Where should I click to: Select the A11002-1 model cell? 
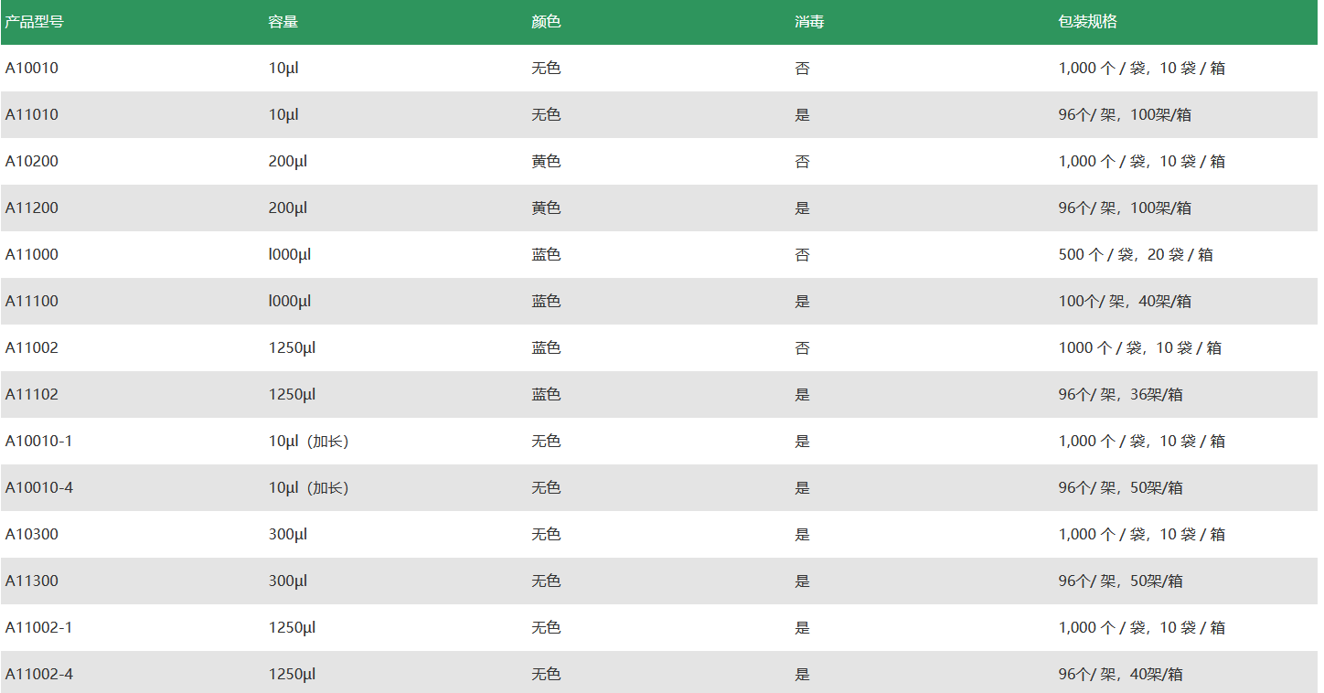(x=39, y=627)
